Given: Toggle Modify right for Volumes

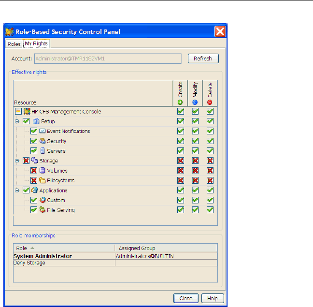Looking at the screenshot, I should coord(195,170).
